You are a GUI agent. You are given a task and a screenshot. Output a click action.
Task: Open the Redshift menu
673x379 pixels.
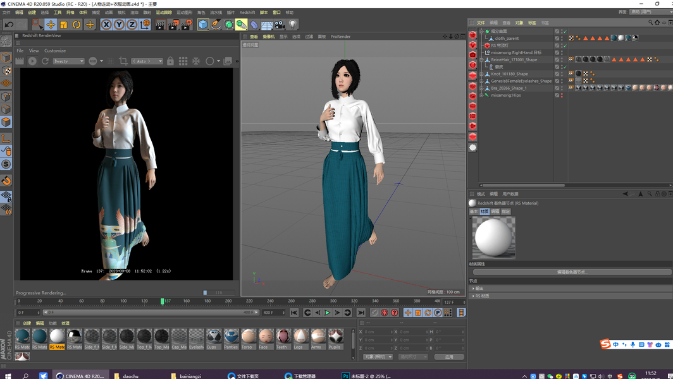(x=247, y=12)
